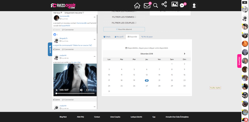
Task: Open the photo gallery icon
Action: coord(175,4)
